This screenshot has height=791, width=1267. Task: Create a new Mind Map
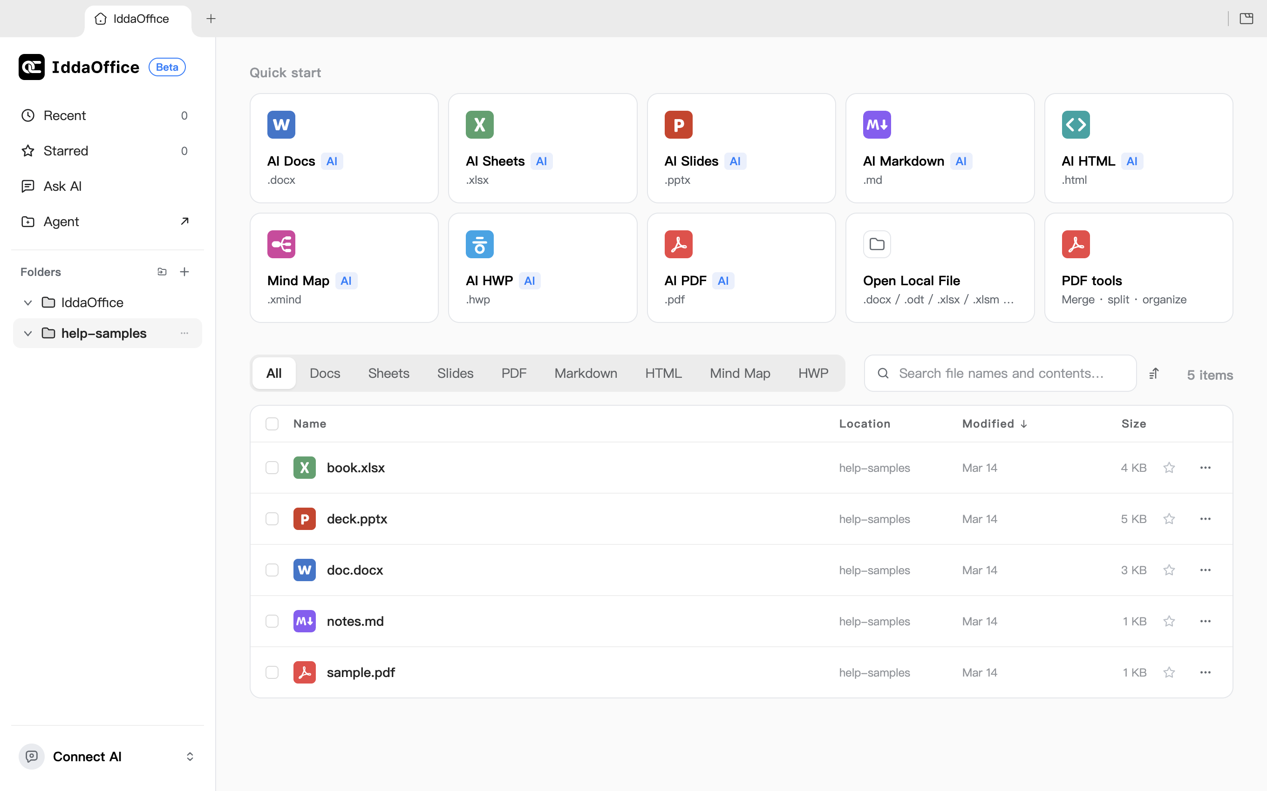pyautogui.click(x=344, y=268)
